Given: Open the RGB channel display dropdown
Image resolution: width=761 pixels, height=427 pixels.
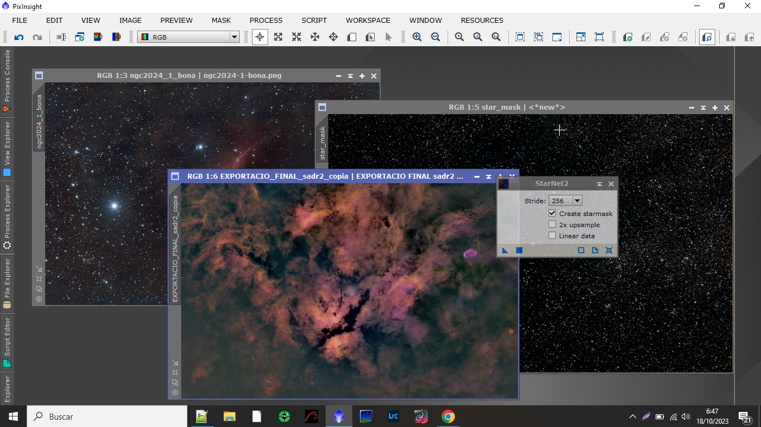Looking at the screenshot, I should (x=188, y=37).
